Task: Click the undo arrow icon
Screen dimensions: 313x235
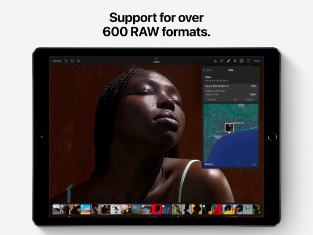Action: (66, 61)
